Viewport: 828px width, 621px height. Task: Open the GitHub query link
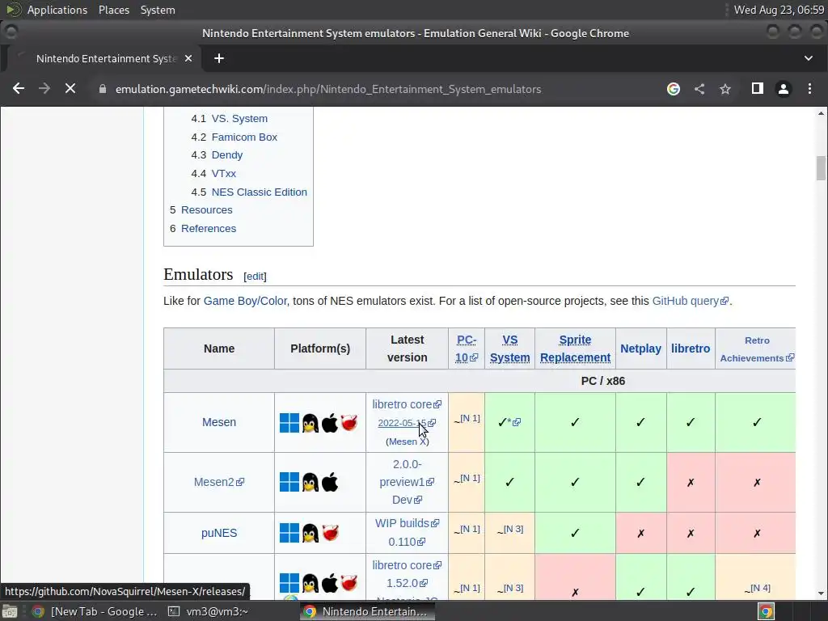tap(690, 301)
